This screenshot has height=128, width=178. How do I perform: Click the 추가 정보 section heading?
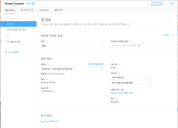[46, 116]
